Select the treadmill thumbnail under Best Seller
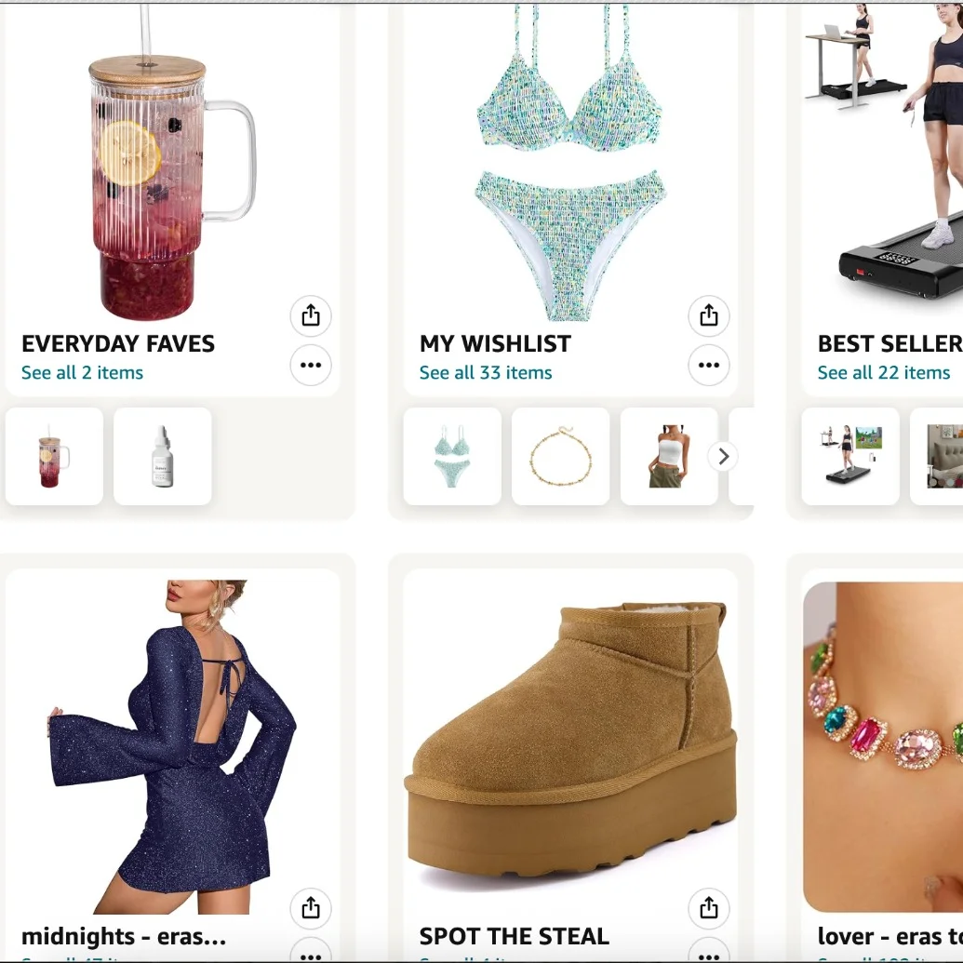The height and width of the screenshot is (963, 963). coord(850,456)
